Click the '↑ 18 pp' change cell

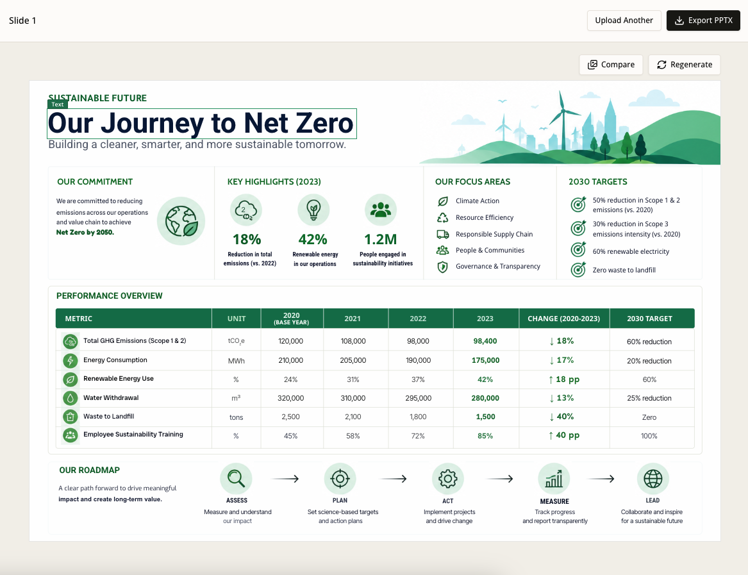(564, 379)
